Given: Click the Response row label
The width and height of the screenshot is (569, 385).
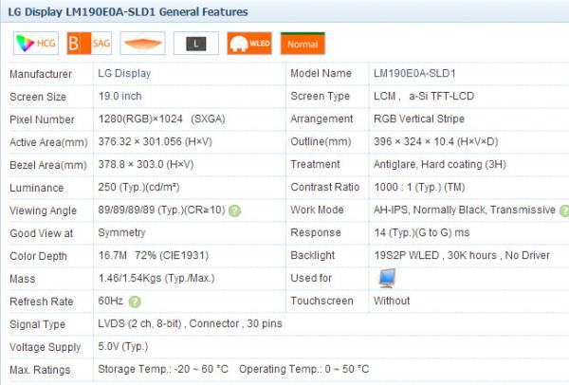Looking at the screenshot, I should (x=316, y=232).
